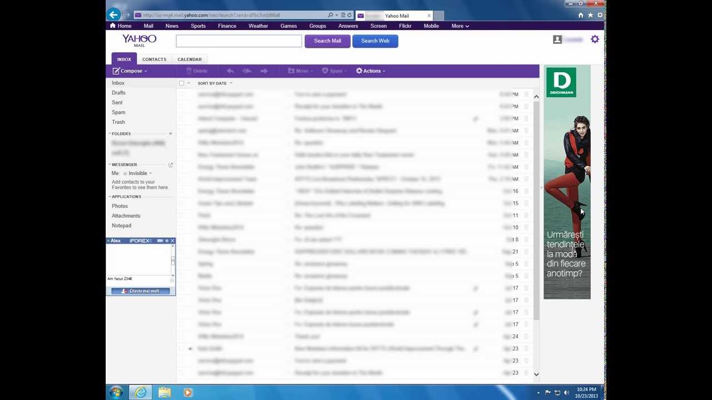This screenshot has height=400, width=712.
Task: Click the message list scrollbar down arrow
Action: [536, 374]
